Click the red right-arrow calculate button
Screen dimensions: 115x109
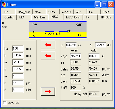(48, 91)
